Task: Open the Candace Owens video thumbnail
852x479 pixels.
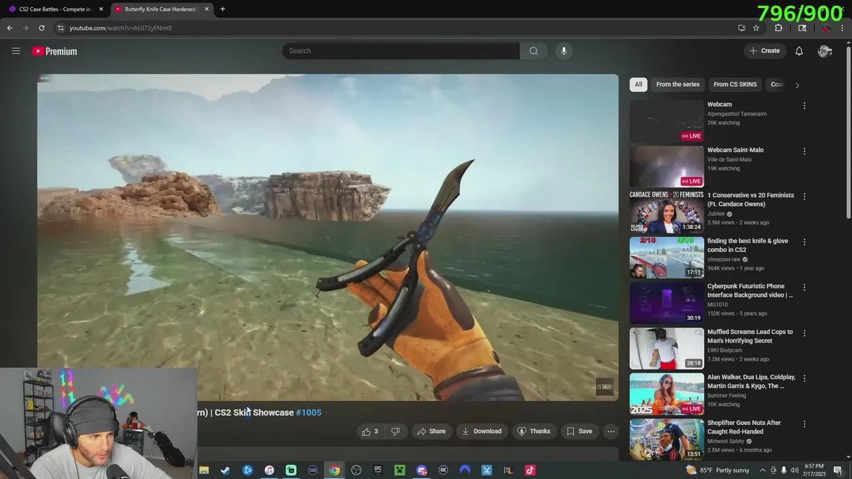Action: coord(666,212)
